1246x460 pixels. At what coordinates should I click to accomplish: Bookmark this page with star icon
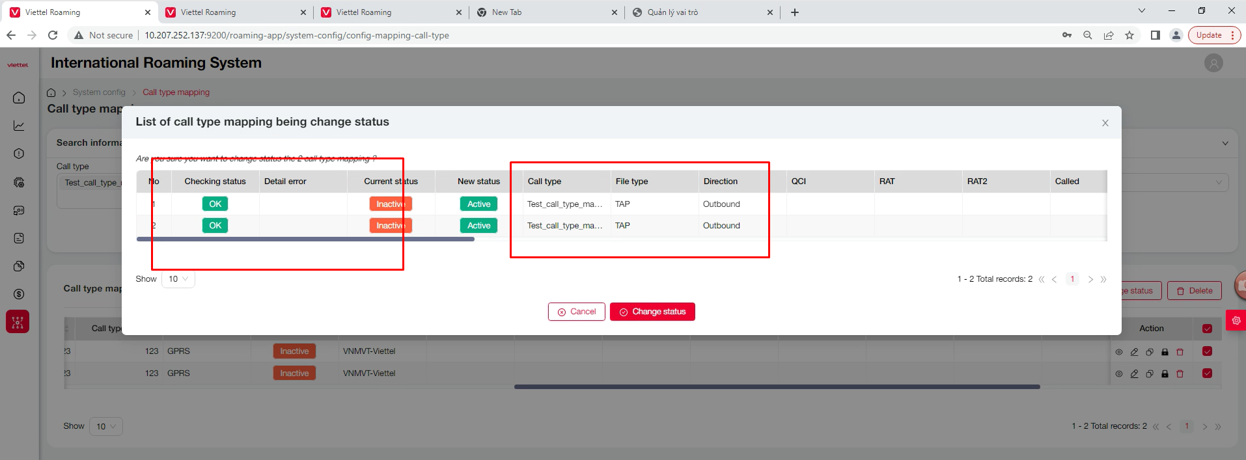tap(1129, 35)
